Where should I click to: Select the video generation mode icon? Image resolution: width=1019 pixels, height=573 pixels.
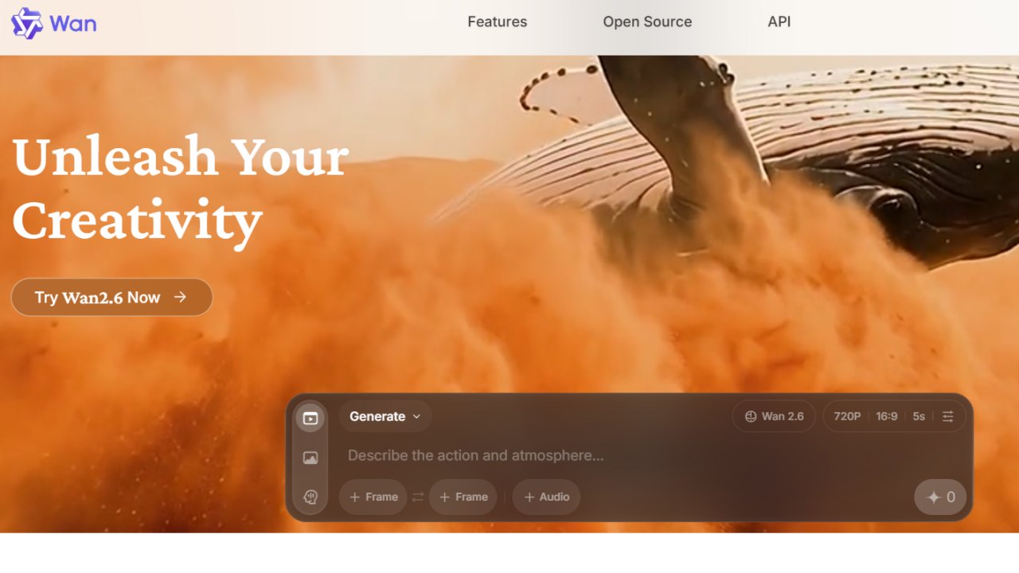click(x=310, y=418)
